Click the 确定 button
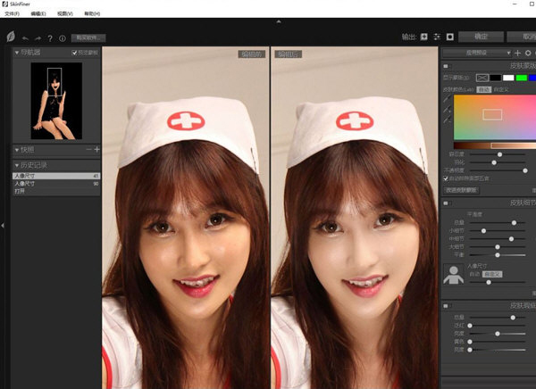Screen dimensions: 536x389 481,37
